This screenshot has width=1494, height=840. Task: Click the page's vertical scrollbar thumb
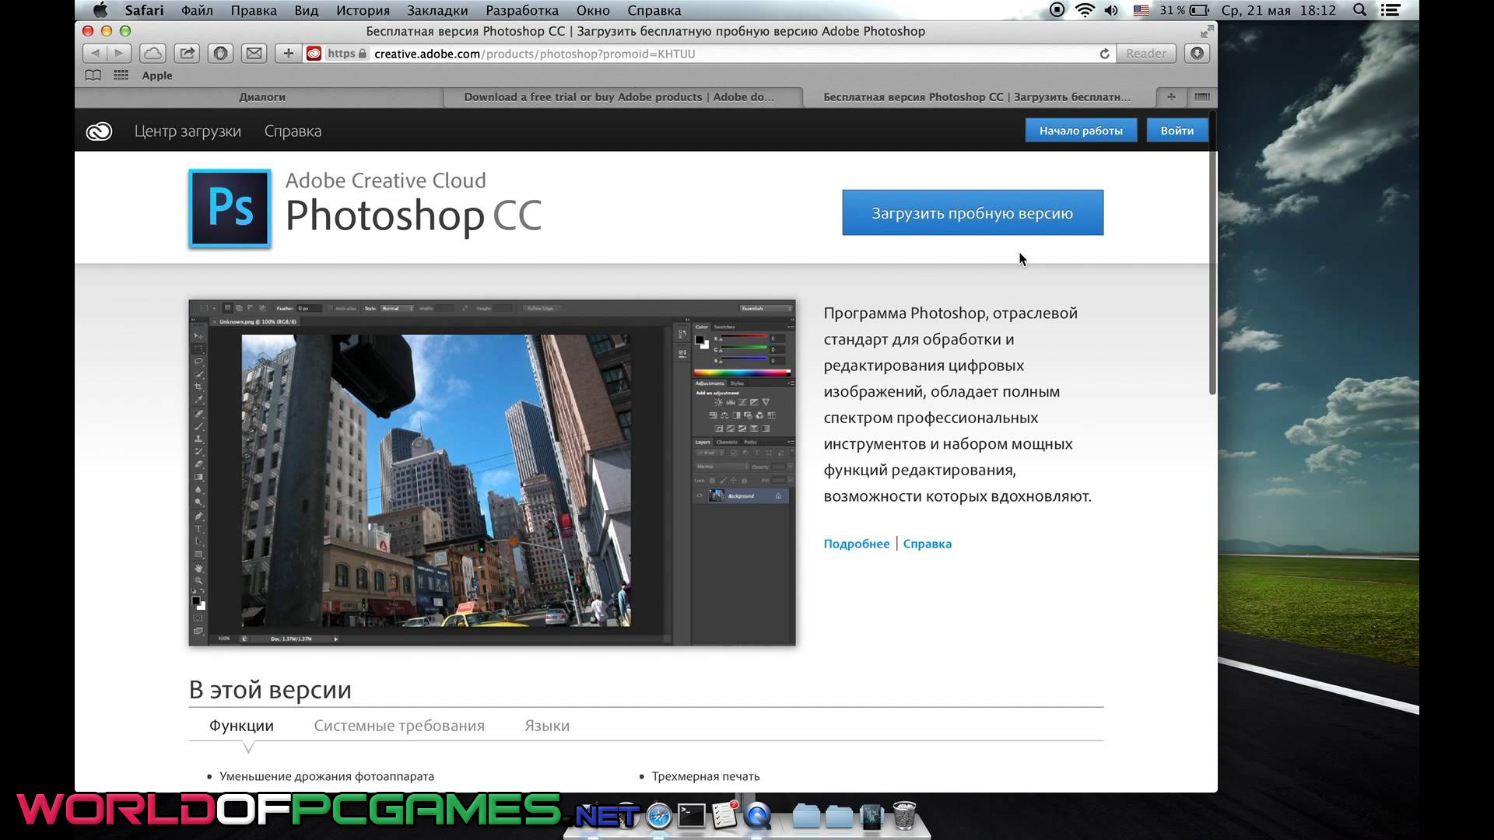click(1212, 253)
